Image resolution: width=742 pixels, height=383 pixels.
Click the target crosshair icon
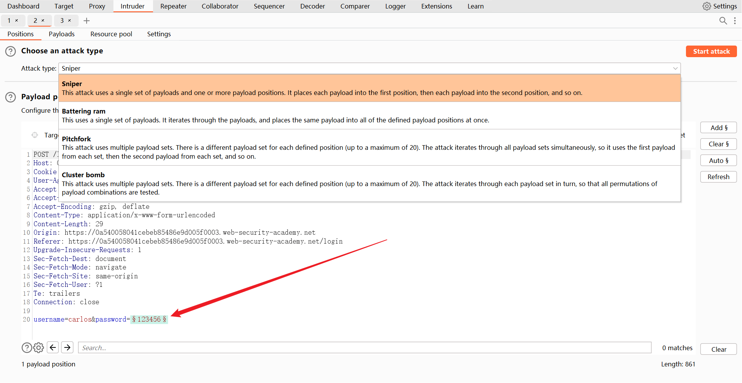[35, 135]
